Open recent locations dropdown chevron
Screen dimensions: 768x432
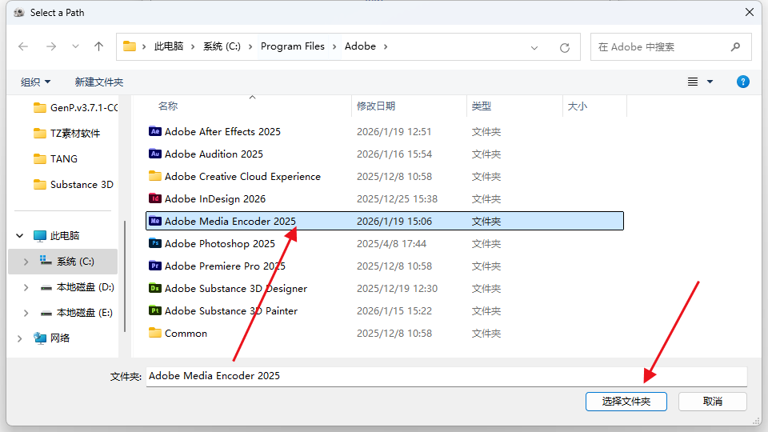click(75, 46)
